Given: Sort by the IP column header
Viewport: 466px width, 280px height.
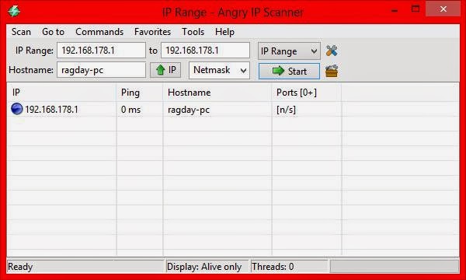Looking at the screenshot, I should point(61,93).
